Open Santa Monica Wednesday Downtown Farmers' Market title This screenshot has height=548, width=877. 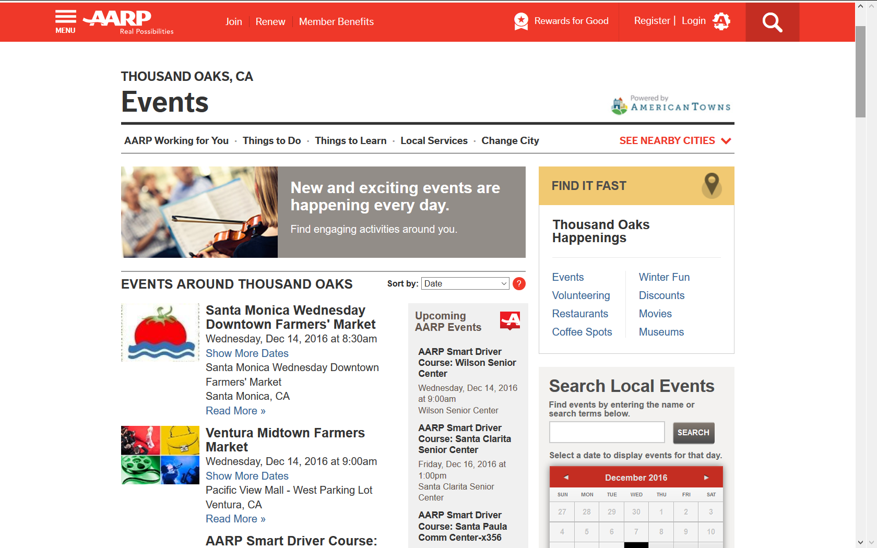click(x=291, y=317)
